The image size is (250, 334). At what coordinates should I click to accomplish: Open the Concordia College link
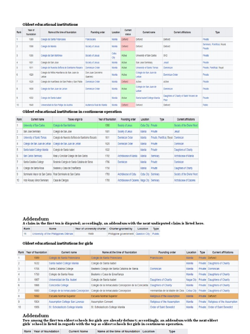point(59,285)
